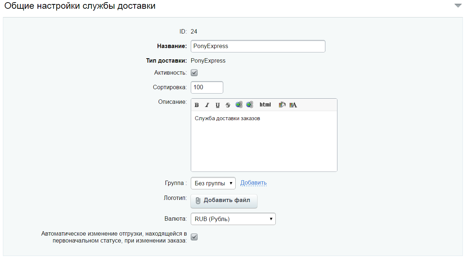Image resolution: width=468 pixels, height=260 pixels.
Task: Click the Сортировка value field showing 100
Action: coord(206,87)
